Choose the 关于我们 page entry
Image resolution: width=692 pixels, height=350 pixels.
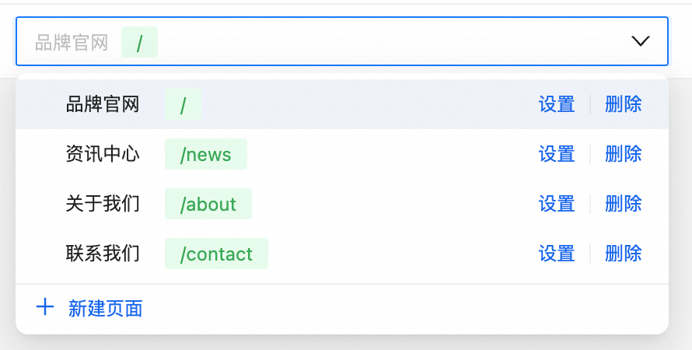coord(103,204)
